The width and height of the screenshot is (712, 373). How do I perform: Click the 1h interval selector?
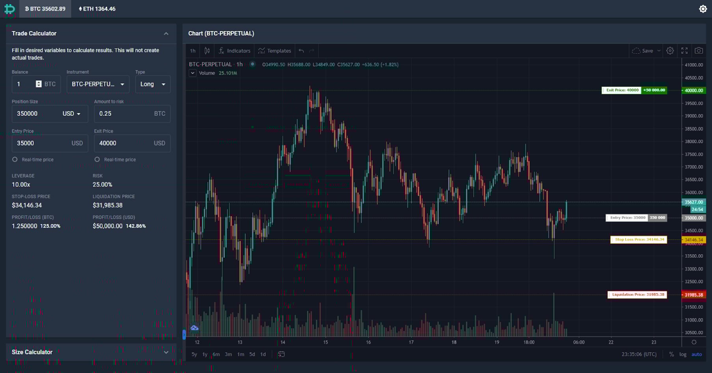[x=193, y=51]
